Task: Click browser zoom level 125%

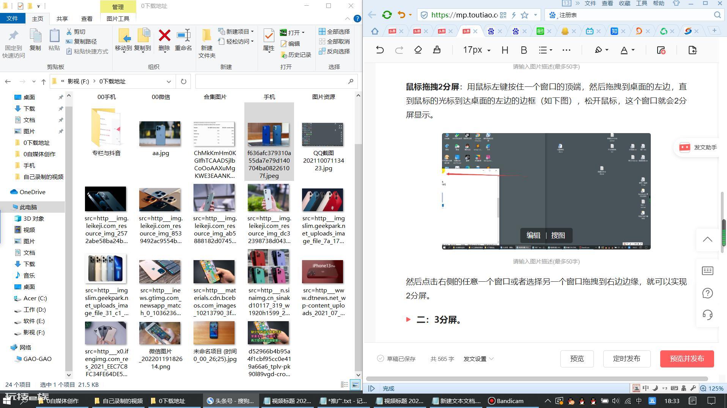Action: (712, 388)
